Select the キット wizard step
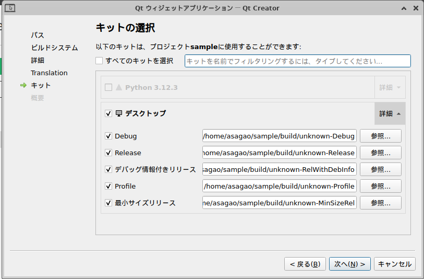Viewport: 424px width, 279px height. click(x=41, y=85)
